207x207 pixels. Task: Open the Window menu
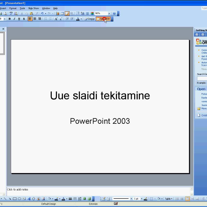pyautogui.click(x=46, y=8)
